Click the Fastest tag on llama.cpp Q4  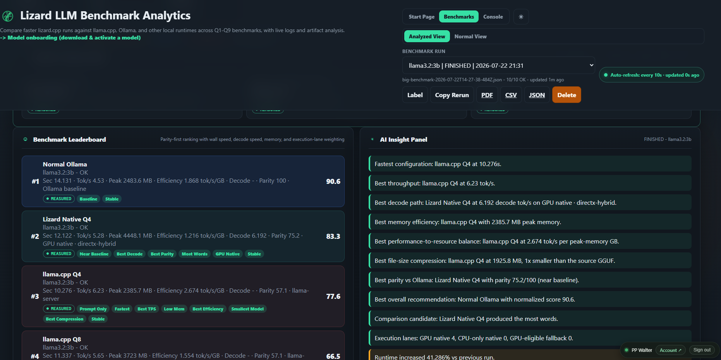122,309
